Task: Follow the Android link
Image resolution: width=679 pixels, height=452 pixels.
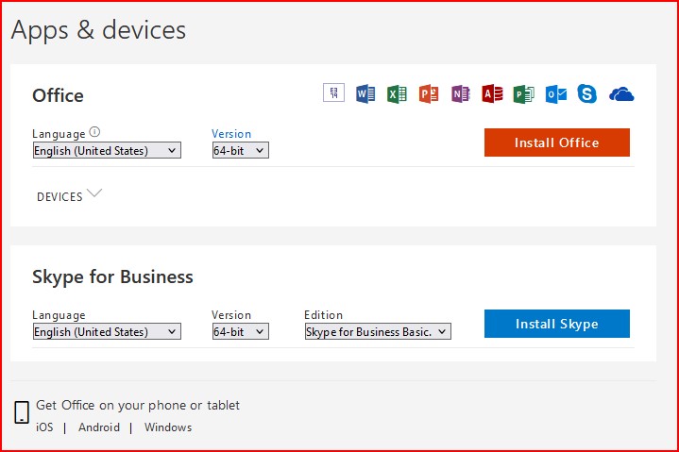Action: click(x=99, y=427)
